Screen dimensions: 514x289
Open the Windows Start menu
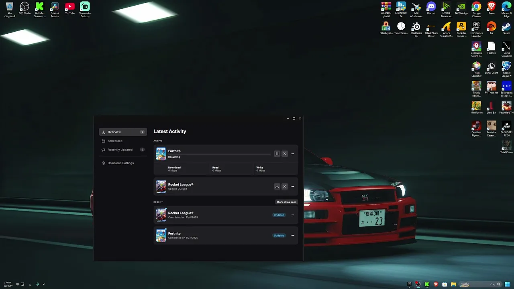(x=507, y=284)
